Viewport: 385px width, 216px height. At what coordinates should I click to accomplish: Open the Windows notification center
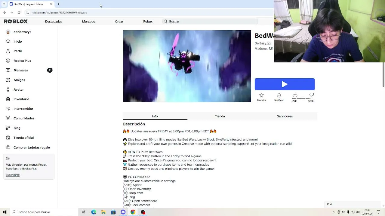click(379, 212)
